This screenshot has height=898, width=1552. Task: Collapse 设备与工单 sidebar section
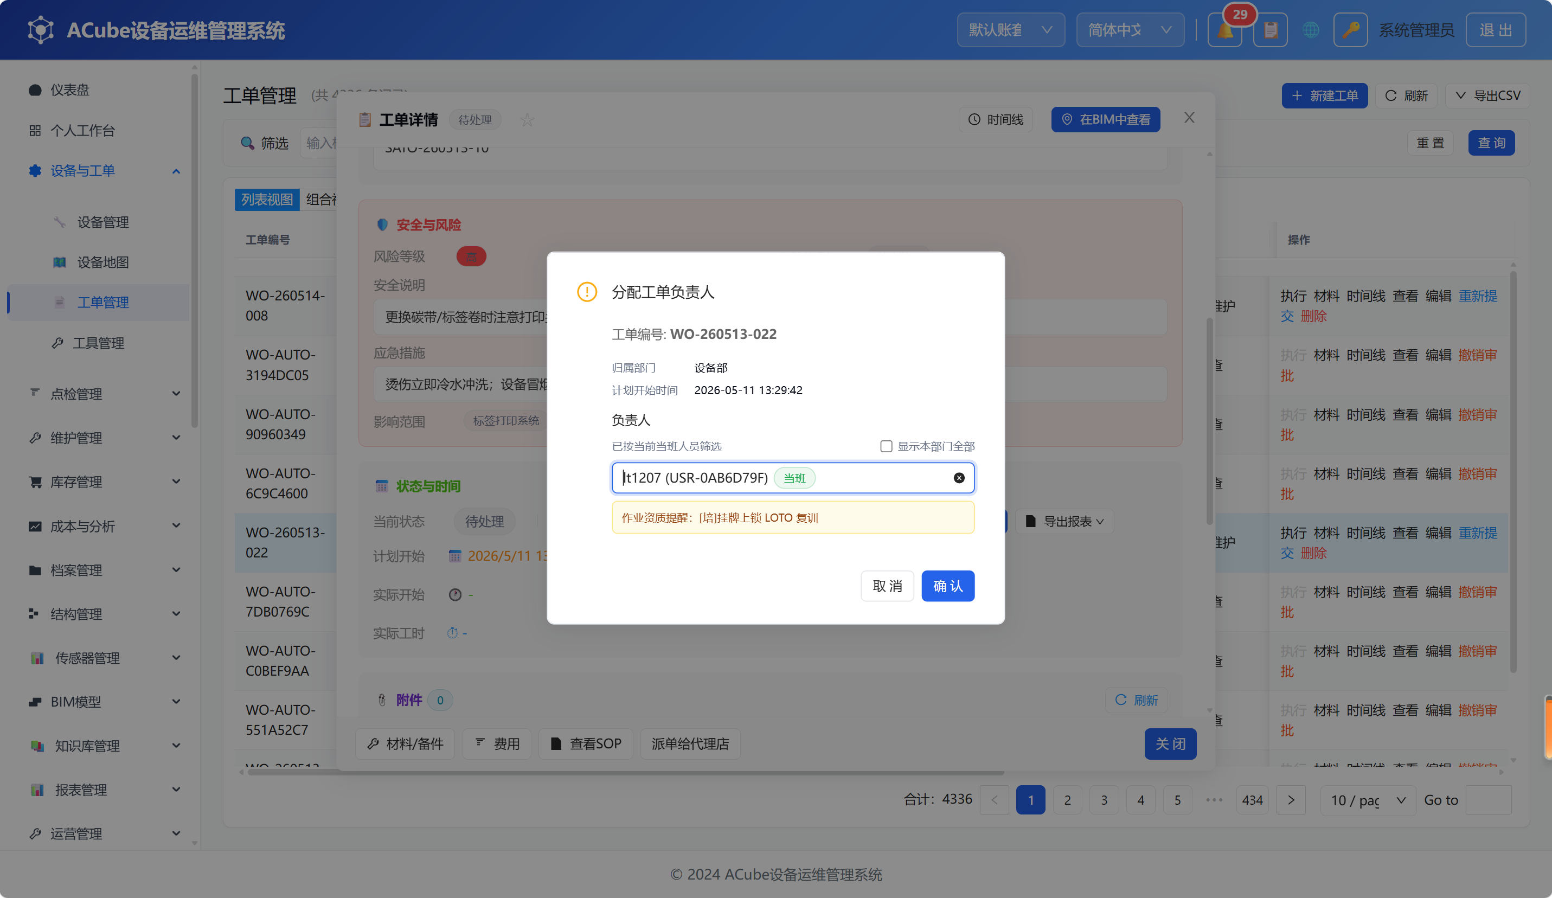click(105, 171)
